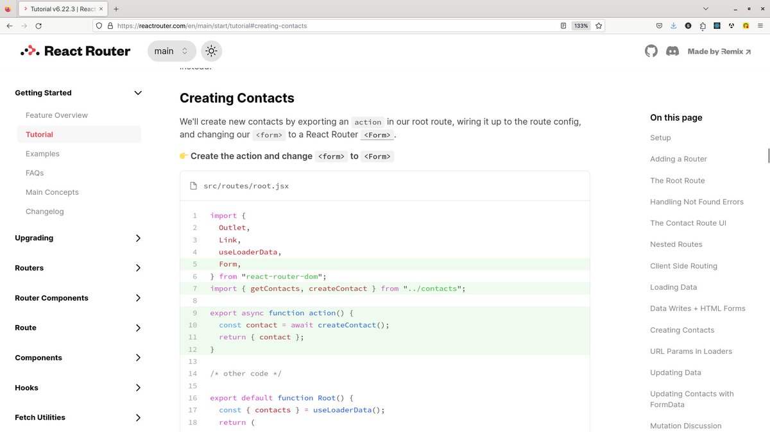The width and height of the screenshot is (770, 432).
Task: Click the Firefox icon at top-left
Action: (x=8, y=9)
